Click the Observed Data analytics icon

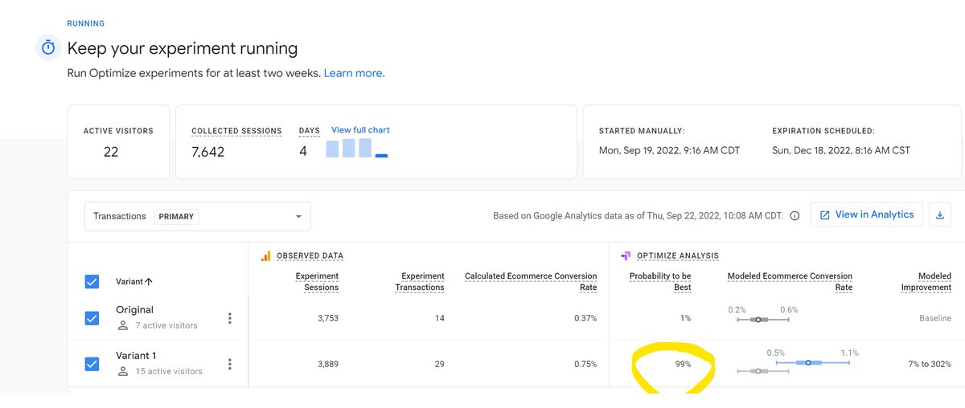265,256
